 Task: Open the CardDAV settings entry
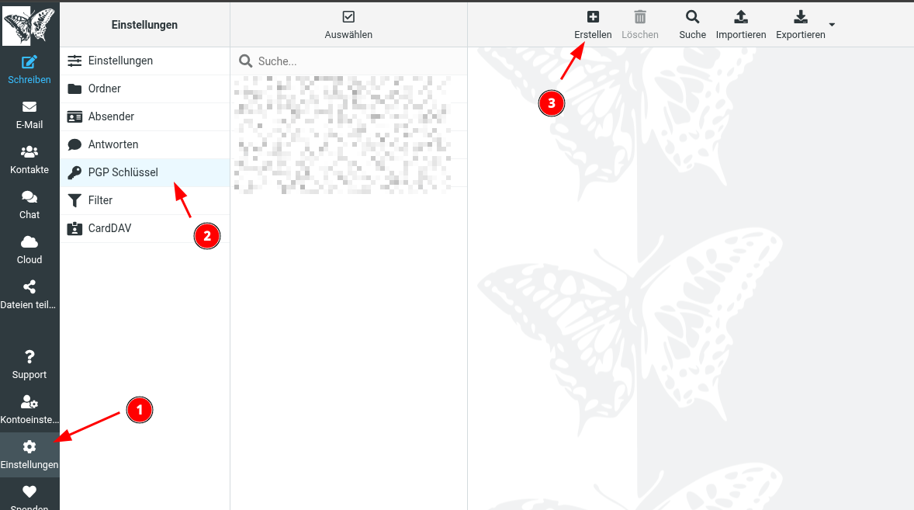click(x=144, y=228)
